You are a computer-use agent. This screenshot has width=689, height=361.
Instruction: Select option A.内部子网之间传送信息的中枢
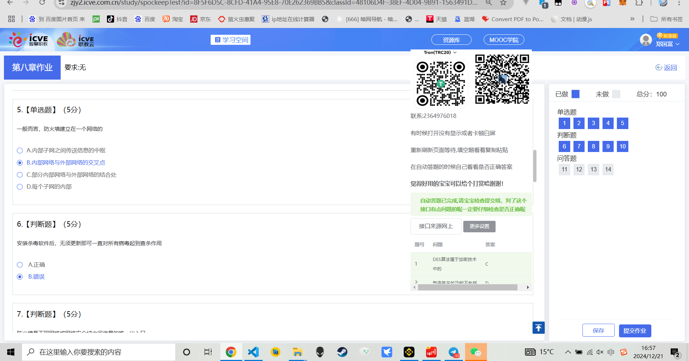point(20,151)
